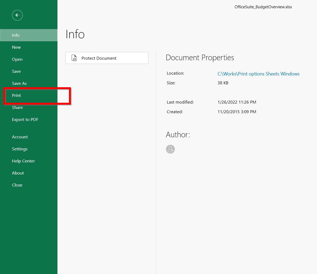Choose Export to PDF option
This screenshot has height=274, width=317.
(29, 119)
